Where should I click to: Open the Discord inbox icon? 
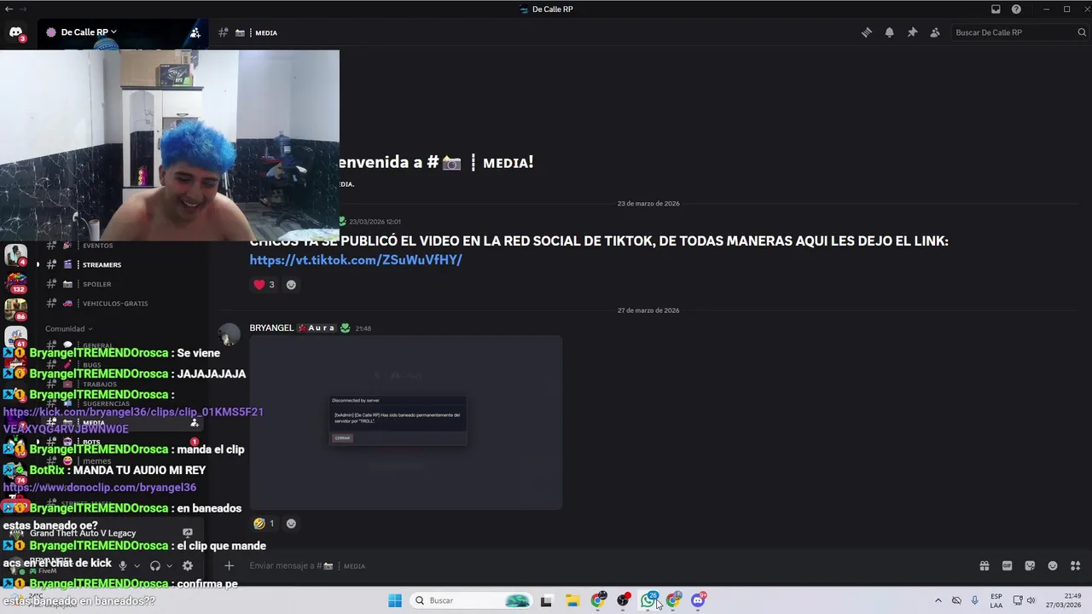point(996,9)
